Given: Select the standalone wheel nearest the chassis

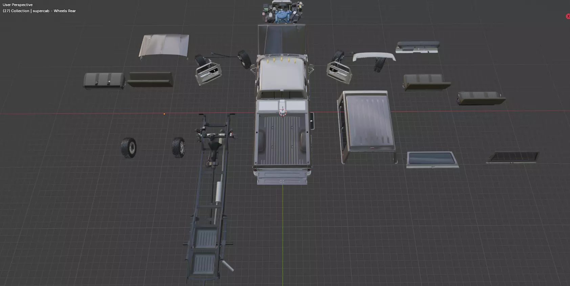Looking at the screenshot, I should [178, 147].
